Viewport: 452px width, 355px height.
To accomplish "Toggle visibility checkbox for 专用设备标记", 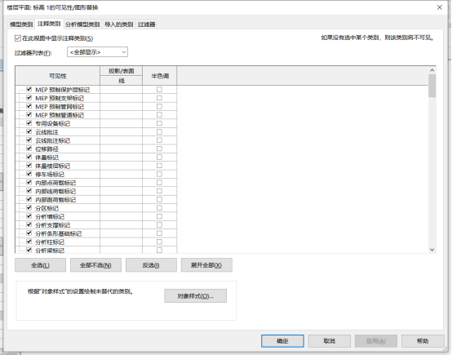I will tap(29, 123).
